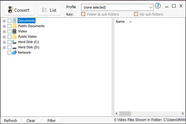Click the horizontal scrollbar left arrow
The width and height of the screenshot is (186, 124).
click(x=116, y=113)
